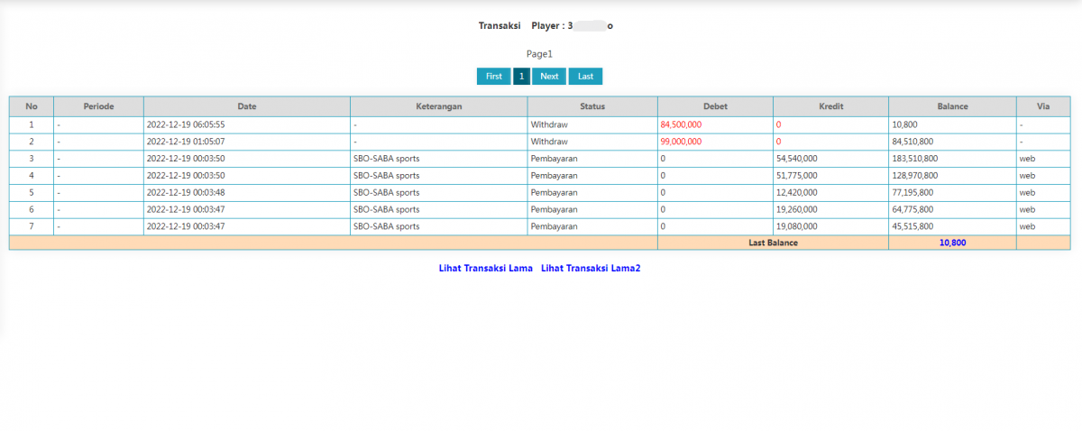Viewport: 1082px width, 431px height.
Task: Select the 99,000,000 debet cell
Action: point(715,142)
